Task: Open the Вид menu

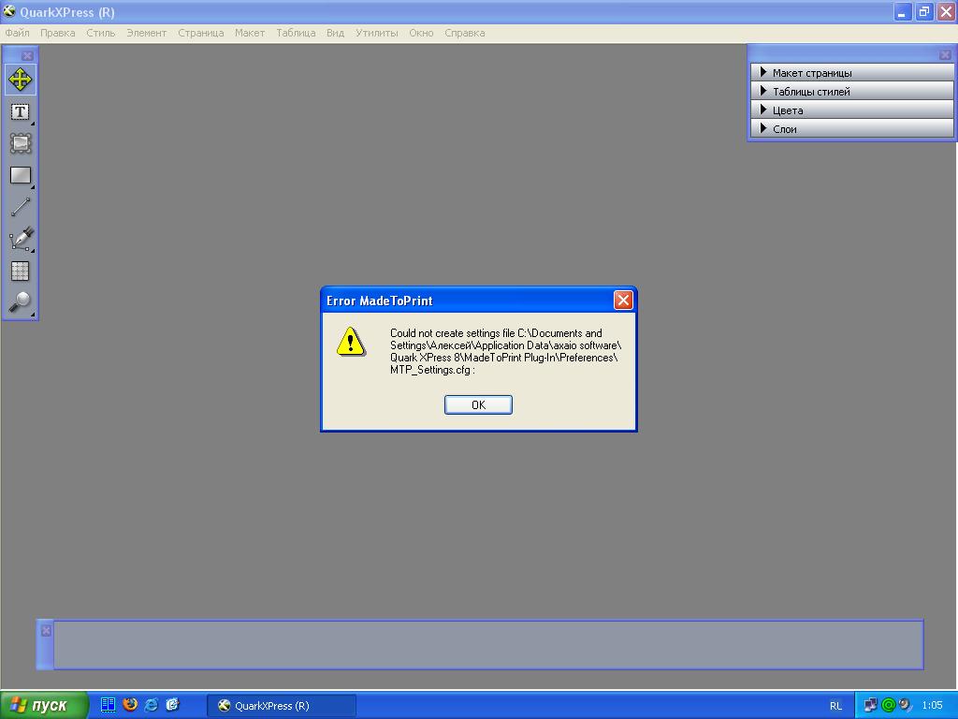Action: click(x=335, y=33)
